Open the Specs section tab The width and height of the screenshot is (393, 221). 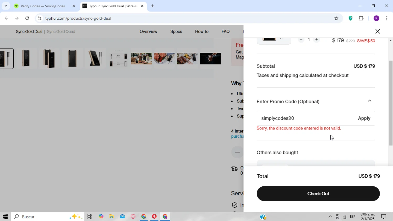(176, 31)
